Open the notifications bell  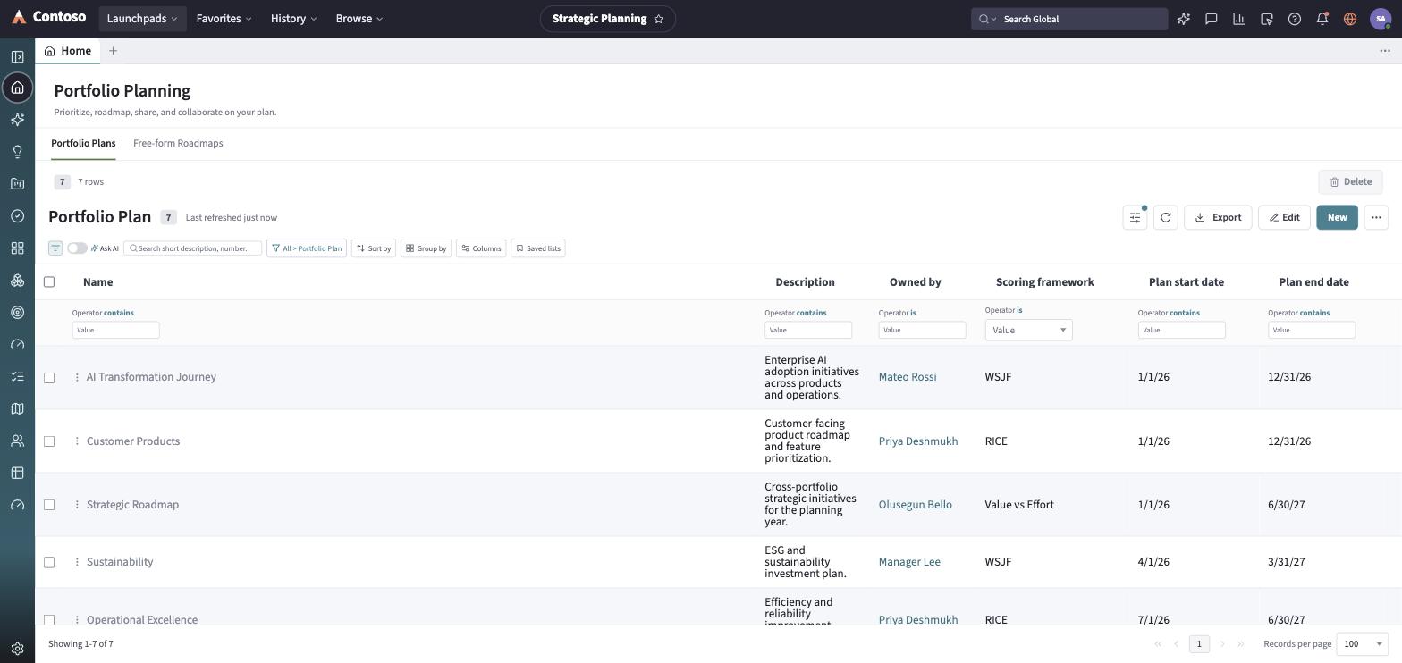click(1322, 19)
